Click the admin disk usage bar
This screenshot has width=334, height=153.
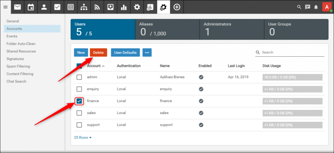point(292,77)
